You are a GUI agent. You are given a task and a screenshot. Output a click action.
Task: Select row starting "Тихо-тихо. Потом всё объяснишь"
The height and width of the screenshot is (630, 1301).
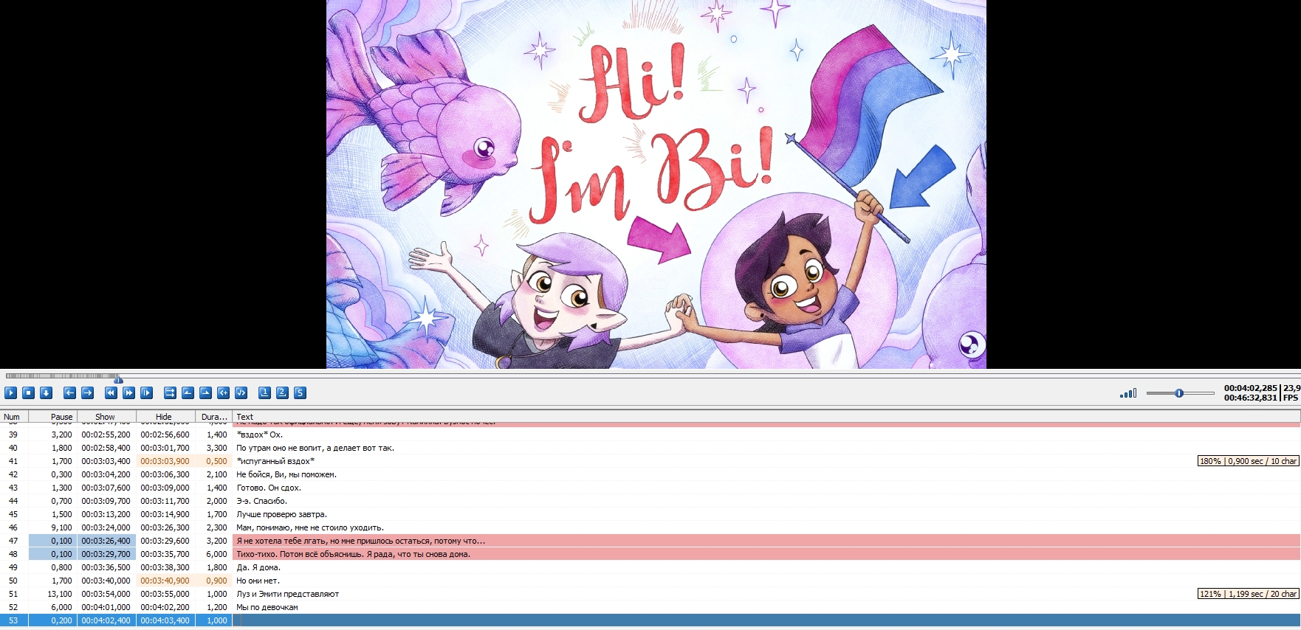click(x=650, y=554)
